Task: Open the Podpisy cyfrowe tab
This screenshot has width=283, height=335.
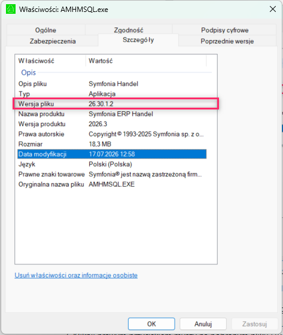Action: (x=224, y=30)
